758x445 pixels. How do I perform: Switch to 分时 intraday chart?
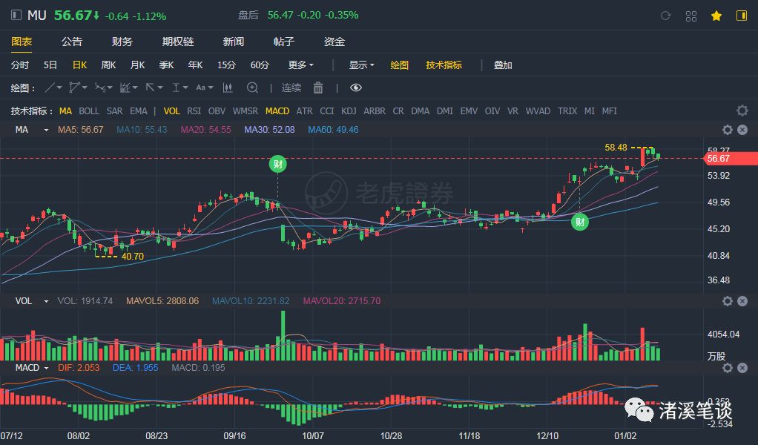point(20,65)
